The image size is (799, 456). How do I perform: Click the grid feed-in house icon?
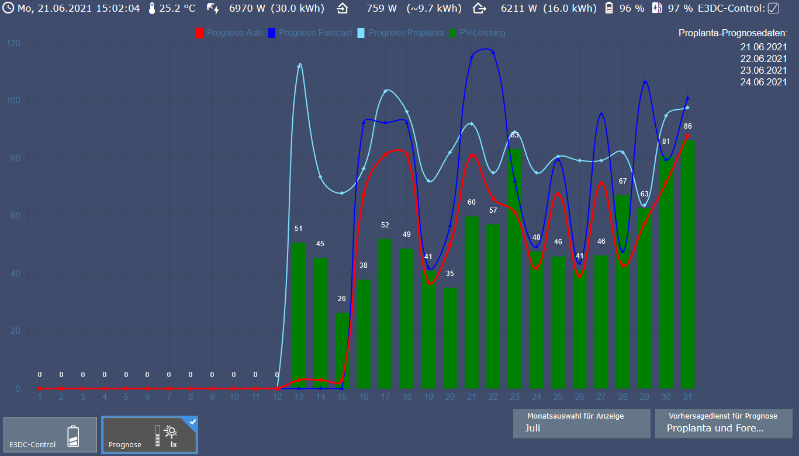pos(342,8)
